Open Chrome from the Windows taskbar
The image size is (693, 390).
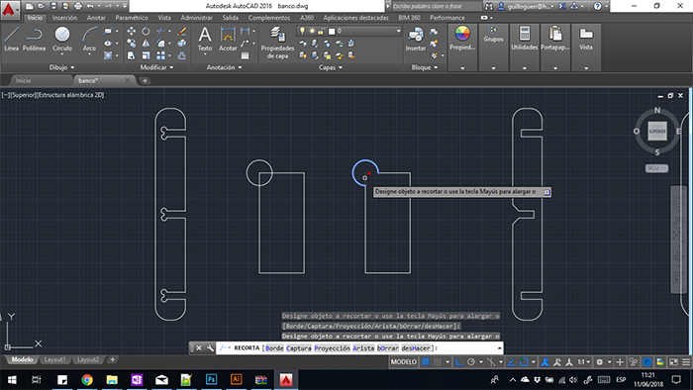87,380
